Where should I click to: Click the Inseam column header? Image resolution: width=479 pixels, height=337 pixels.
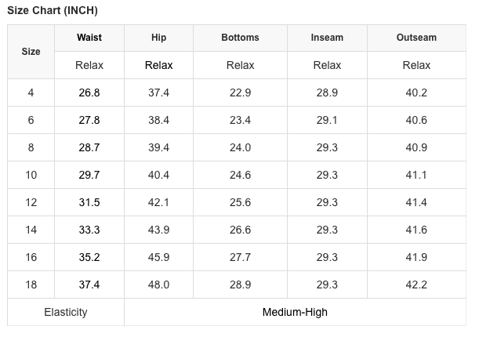[327, 38]
